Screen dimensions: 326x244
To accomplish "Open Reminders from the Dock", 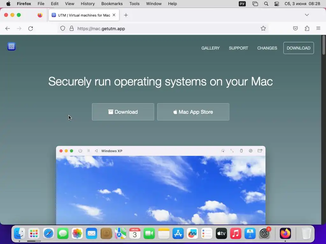I will coord(207,234).
